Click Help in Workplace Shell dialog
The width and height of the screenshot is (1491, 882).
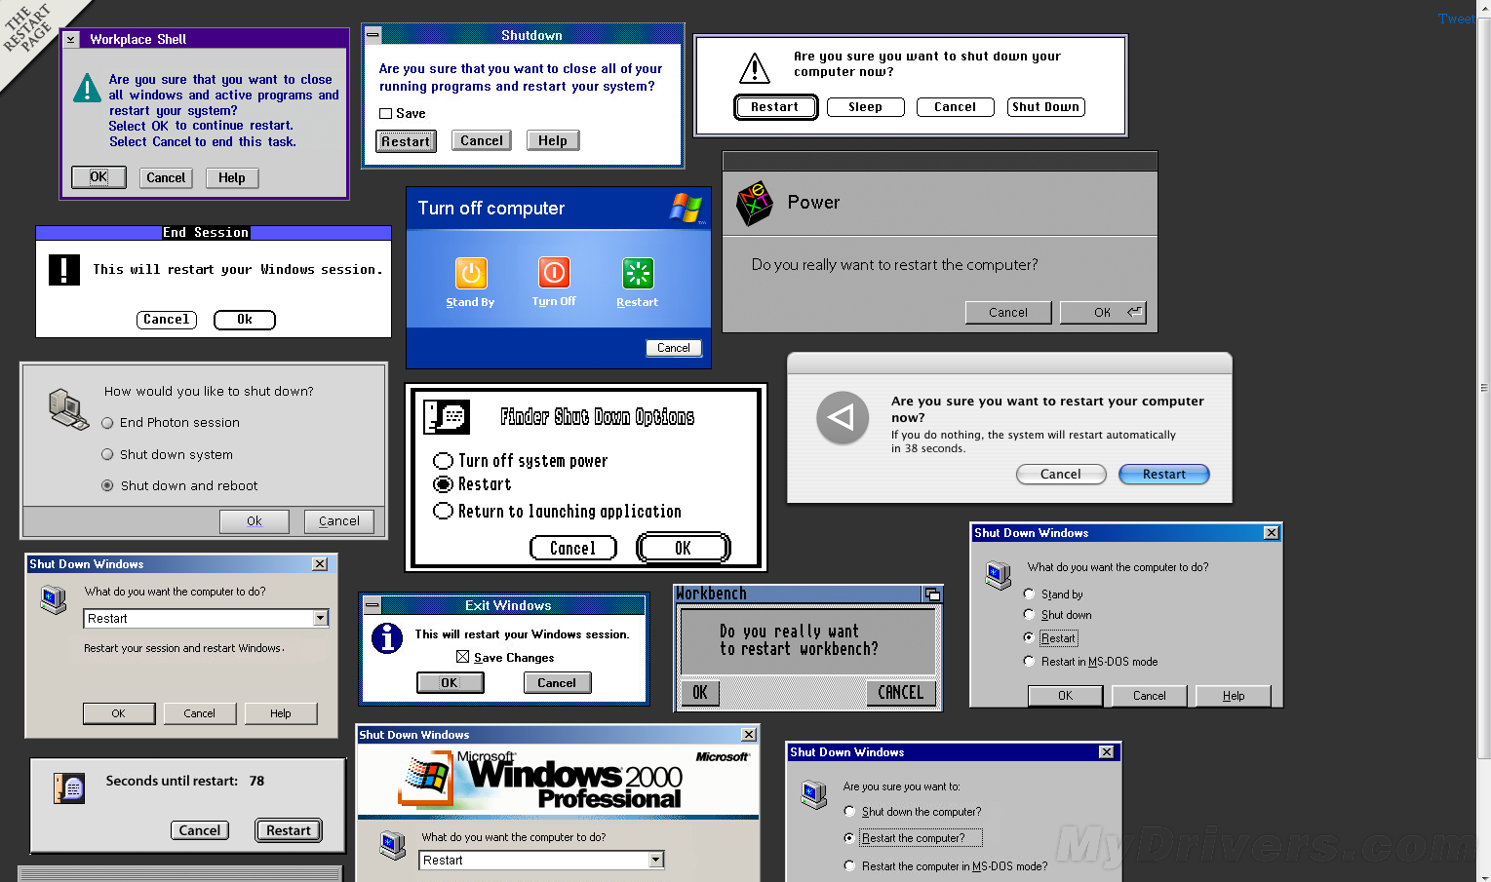point(232,178)
